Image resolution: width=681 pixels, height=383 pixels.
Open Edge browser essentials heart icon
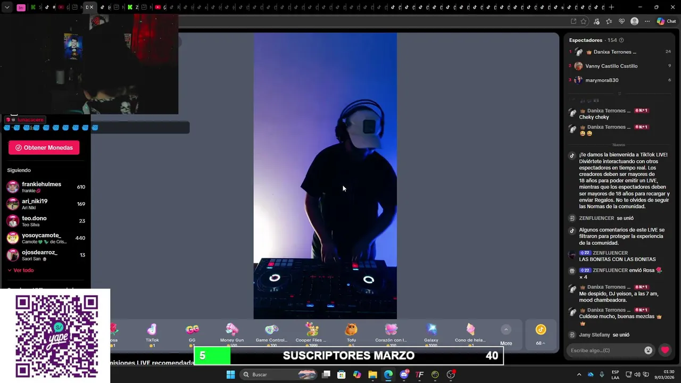(621, 21)
